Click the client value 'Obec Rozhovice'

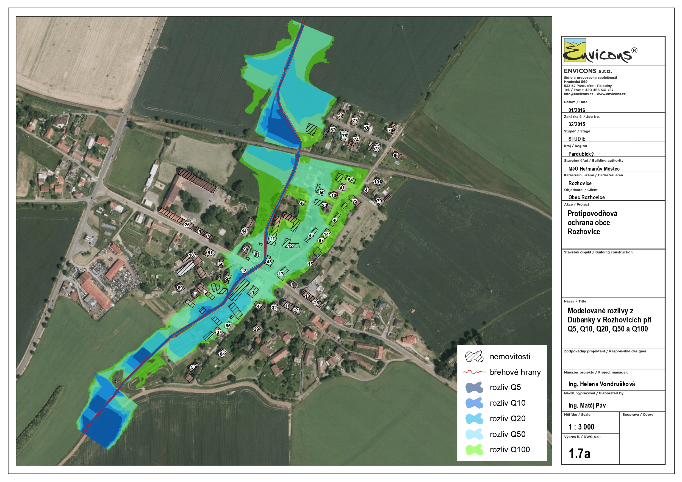[586, 197]
